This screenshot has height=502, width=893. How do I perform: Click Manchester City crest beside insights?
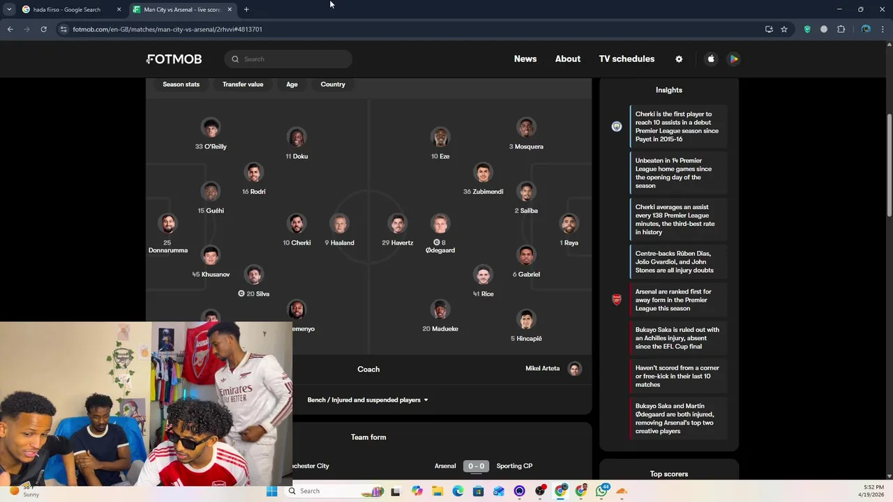pos(617,126)
